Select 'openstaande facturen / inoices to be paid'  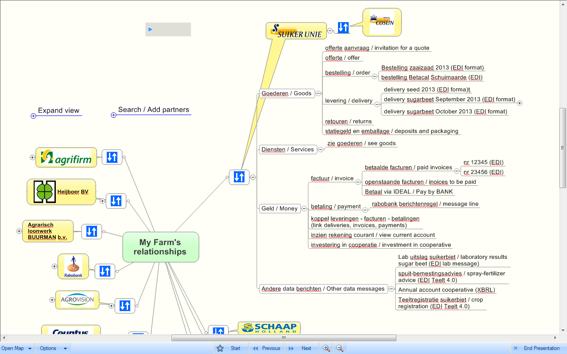coord(420,182)
